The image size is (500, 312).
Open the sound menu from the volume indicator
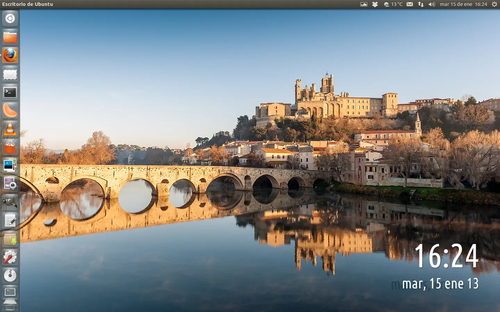coord(431,4)
